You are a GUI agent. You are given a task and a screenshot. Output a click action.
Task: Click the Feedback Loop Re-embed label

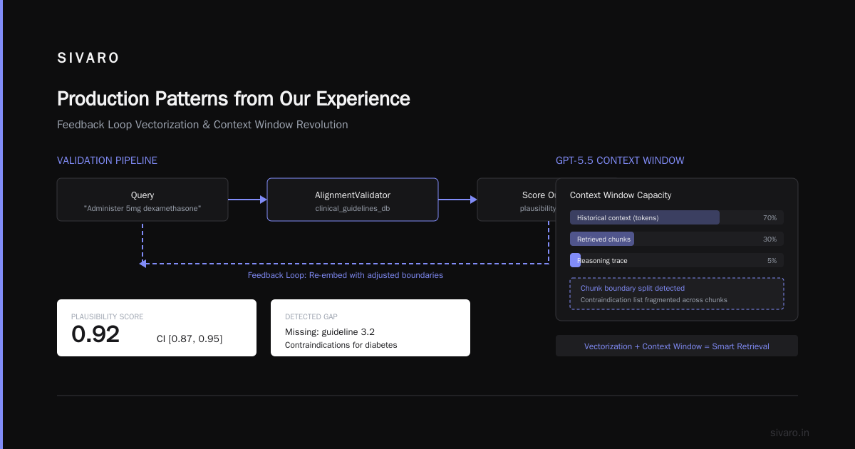345,275
